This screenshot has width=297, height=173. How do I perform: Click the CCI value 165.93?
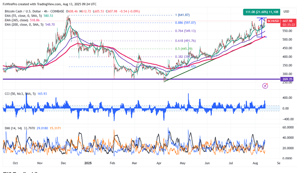point(42,94)
